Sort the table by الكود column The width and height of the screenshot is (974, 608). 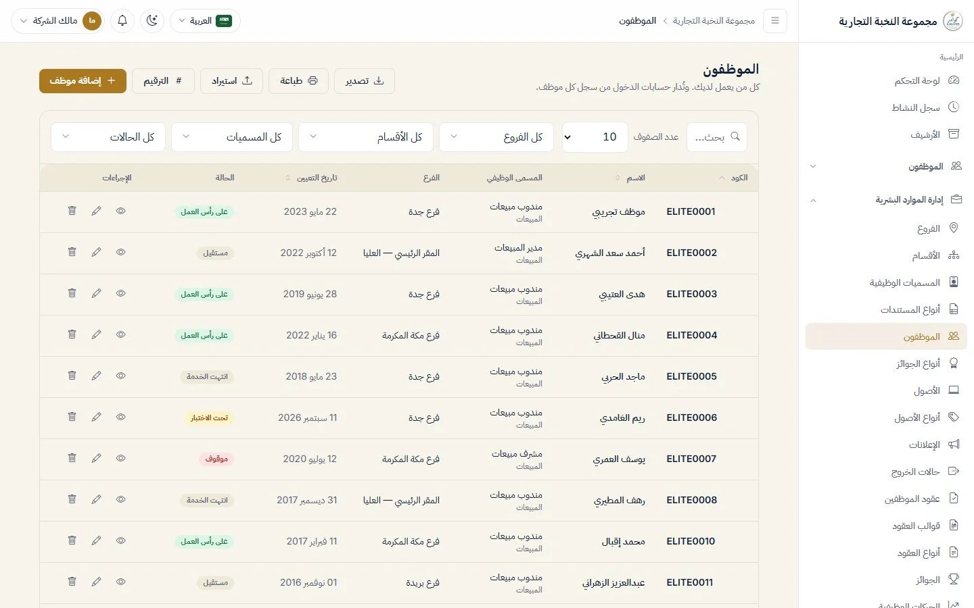733,178
